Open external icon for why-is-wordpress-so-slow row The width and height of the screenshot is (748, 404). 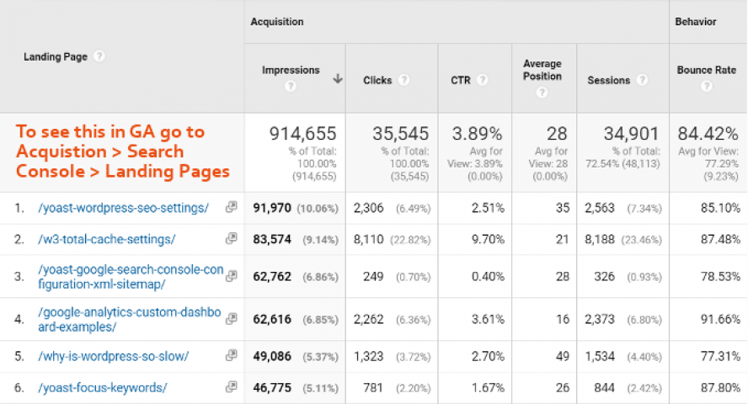232,355
